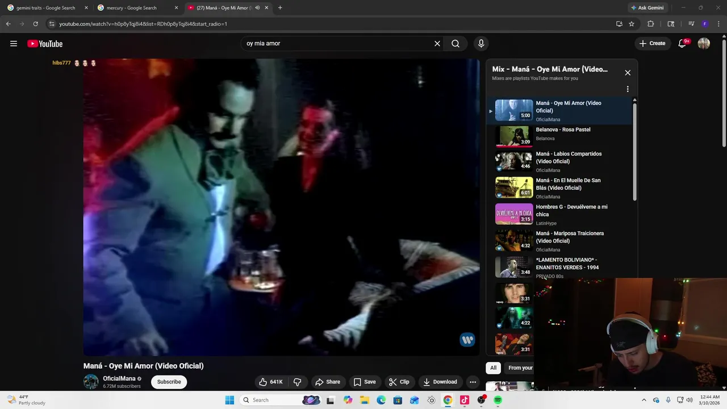This screenshot has width=727, height=409.
Task: Open the OficialMana channel name link
Action: (119, 378)
